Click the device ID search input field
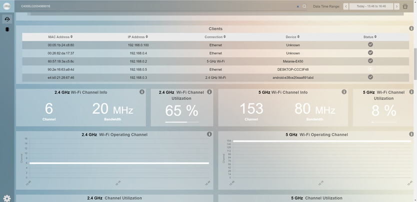This screenshot has height=202, width=417. [150, 6]
